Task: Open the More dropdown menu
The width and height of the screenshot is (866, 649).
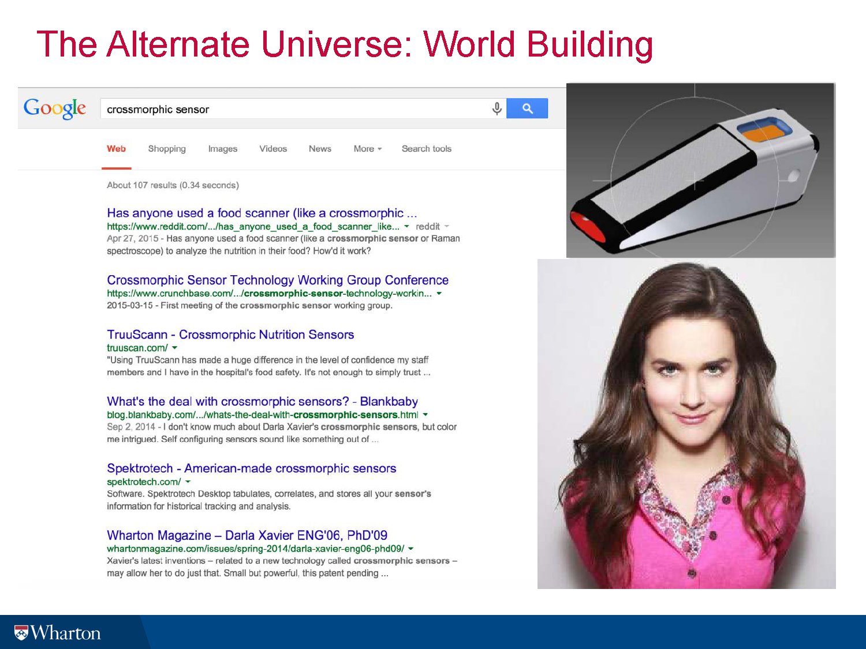Action: pyautogui.click(x=368, y=149)
